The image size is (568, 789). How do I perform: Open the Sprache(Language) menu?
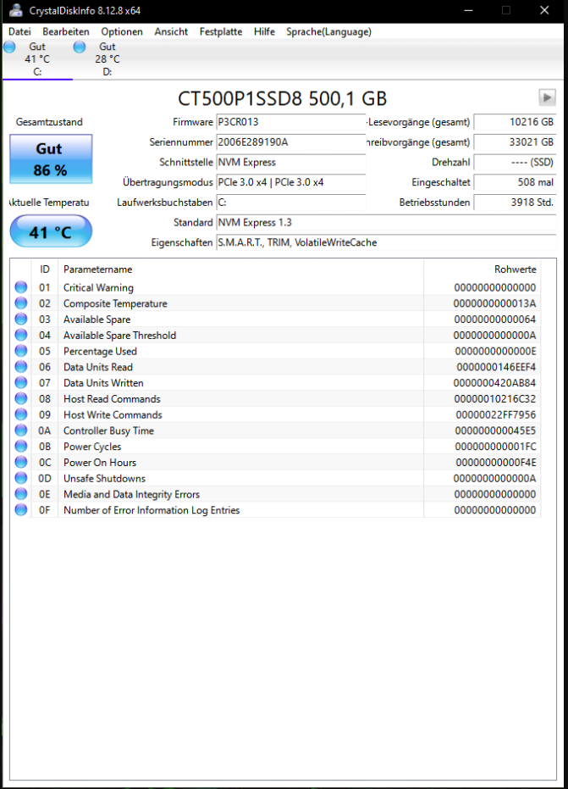328,31
